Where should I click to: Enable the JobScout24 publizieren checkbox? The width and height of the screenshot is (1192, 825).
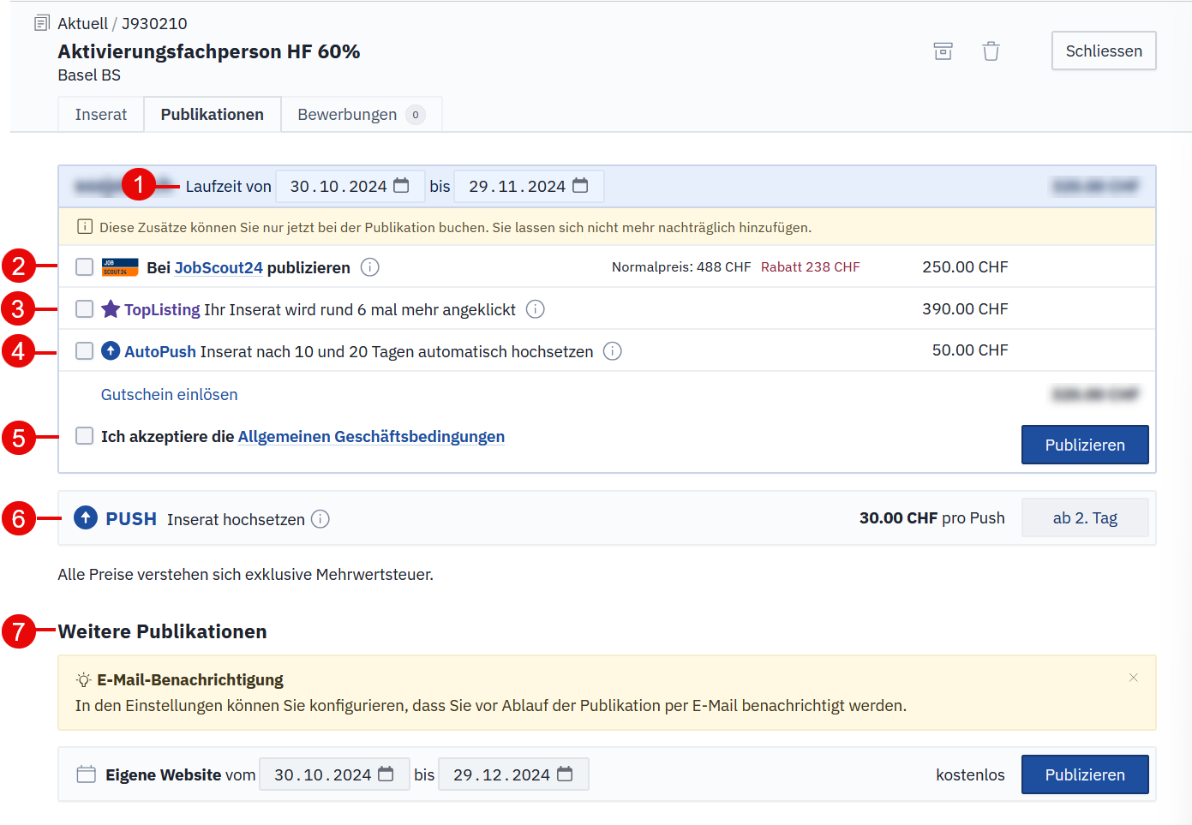[84, 267]
